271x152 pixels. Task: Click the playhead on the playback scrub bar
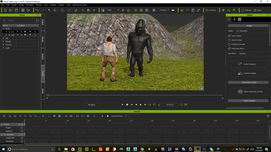click(48, 95)
